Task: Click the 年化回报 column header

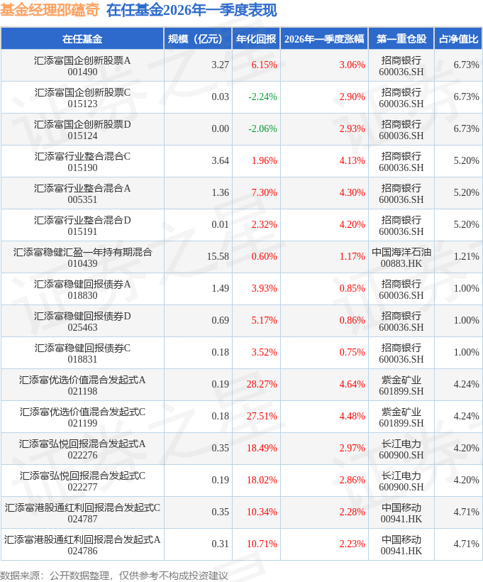Action: (x=256, y=39)
